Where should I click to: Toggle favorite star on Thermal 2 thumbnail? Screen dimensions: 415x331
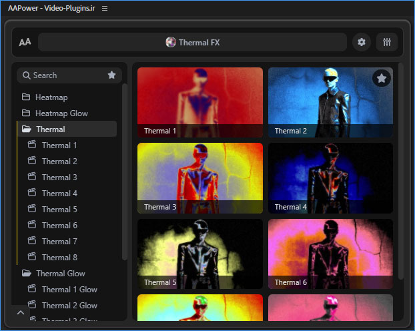tap(381, 79)
